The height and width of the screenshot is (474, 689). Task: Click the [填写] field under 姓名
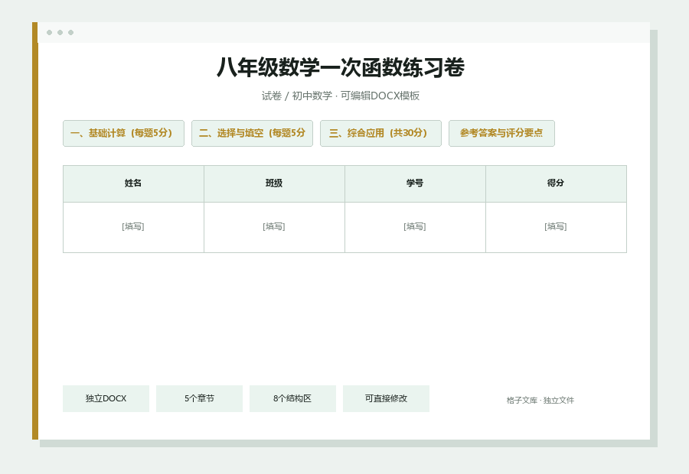(x=133, y=227)
